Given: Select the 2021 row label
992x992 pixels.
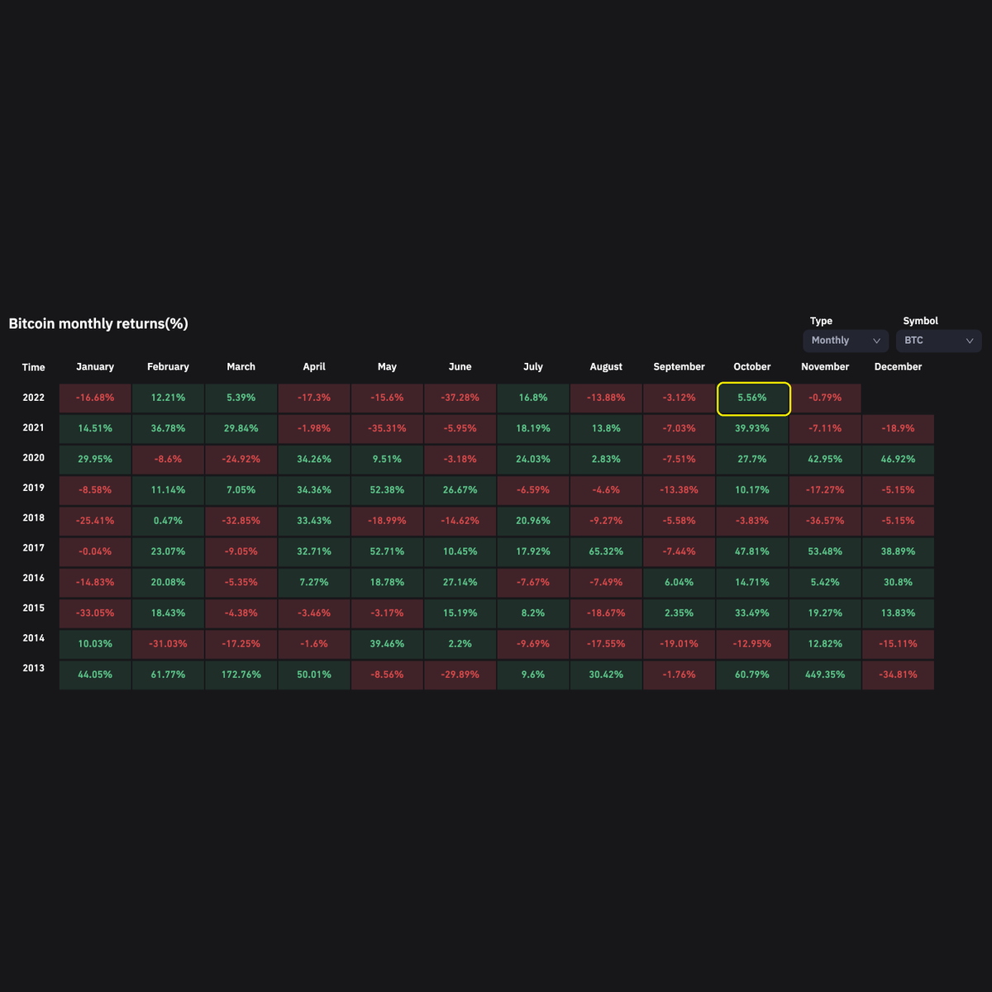Looking at the screenshot, I should click(34, 428).
